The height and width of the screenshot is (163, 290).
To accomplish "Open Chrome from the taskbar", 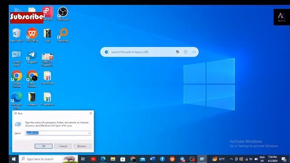I will [x=133, y=159].
